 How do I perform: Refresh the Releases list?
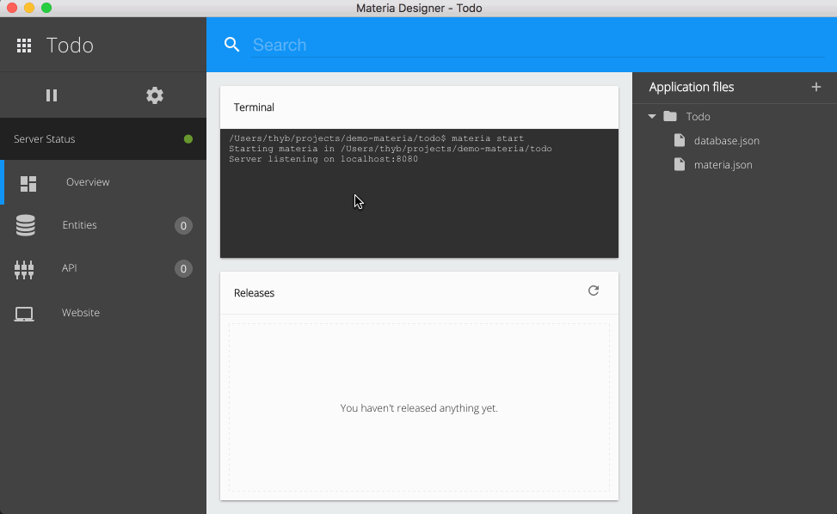pos(593,291)
